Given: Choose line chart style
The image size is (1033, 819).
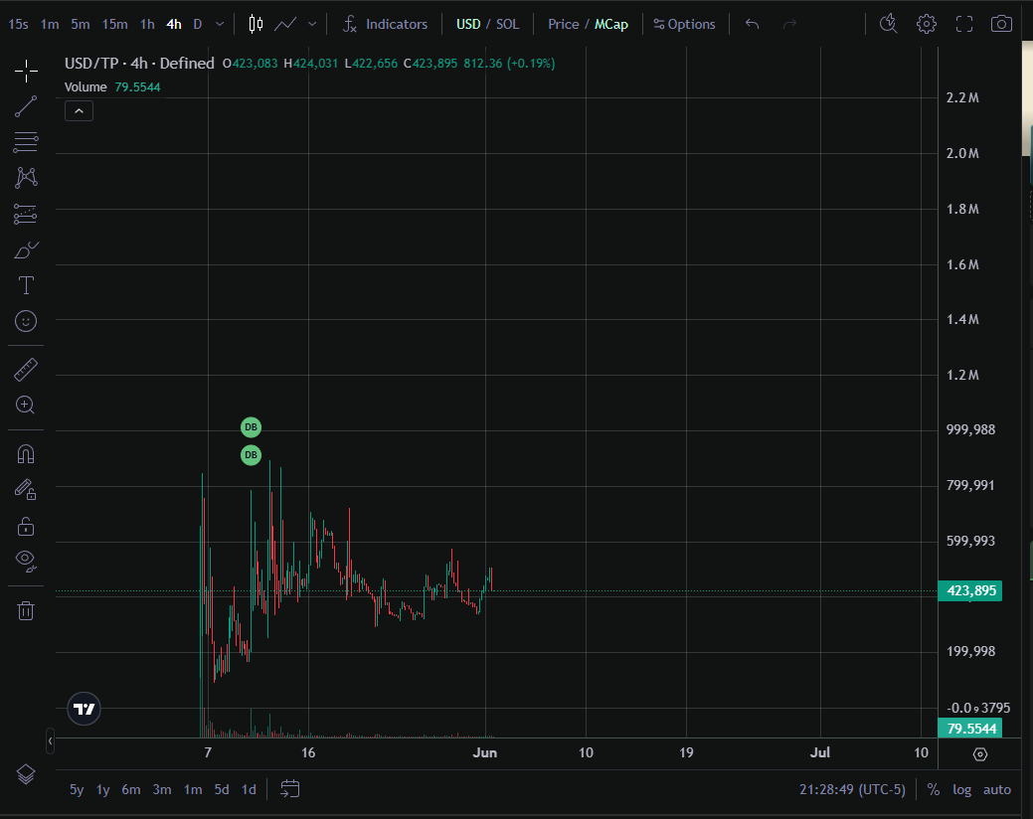Looking at the screenshot, I should click(285, 25).
